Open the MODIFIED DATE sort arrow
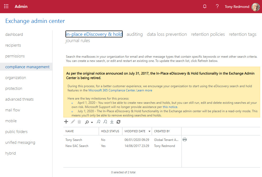 [x=149, y=131]
